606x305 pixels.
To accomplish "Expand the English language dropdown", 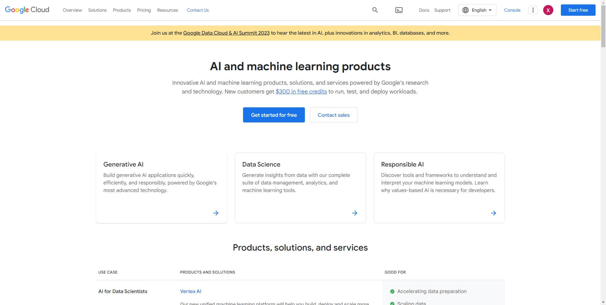I will point(477,10).
